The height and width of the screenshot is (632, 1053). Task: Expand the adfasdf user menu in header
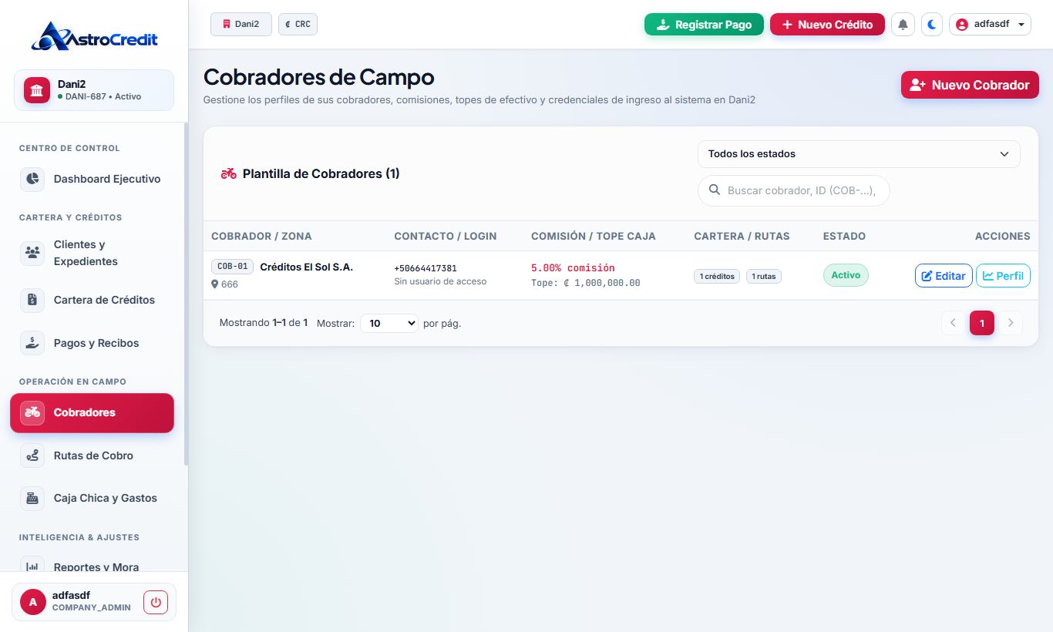tap(990, 25)
